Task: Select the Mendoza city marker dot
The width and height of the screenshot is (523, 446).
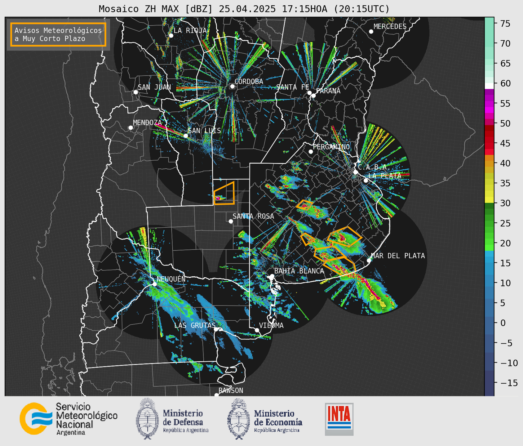Action: [131, 128]
